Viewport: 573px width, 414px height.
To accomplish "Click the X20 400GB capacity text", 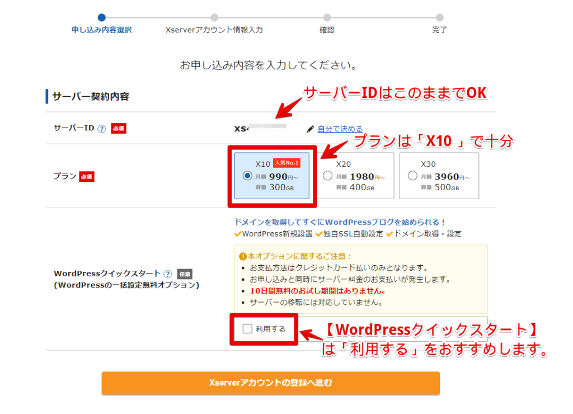I will point(355,187).
